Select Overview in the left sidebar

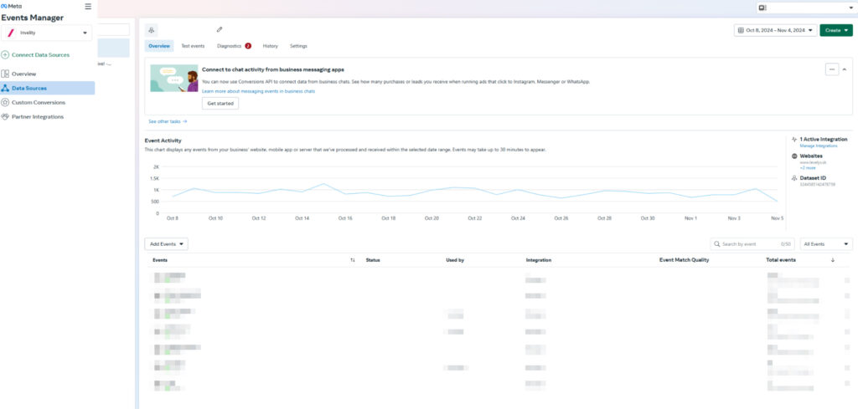tap(23, 74)
